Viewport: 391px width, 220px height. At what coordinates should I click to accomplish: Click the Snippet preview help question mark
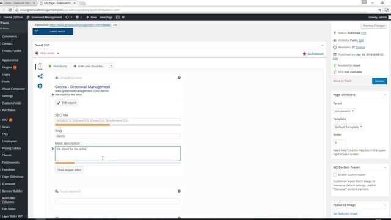[x=179, y=78]
